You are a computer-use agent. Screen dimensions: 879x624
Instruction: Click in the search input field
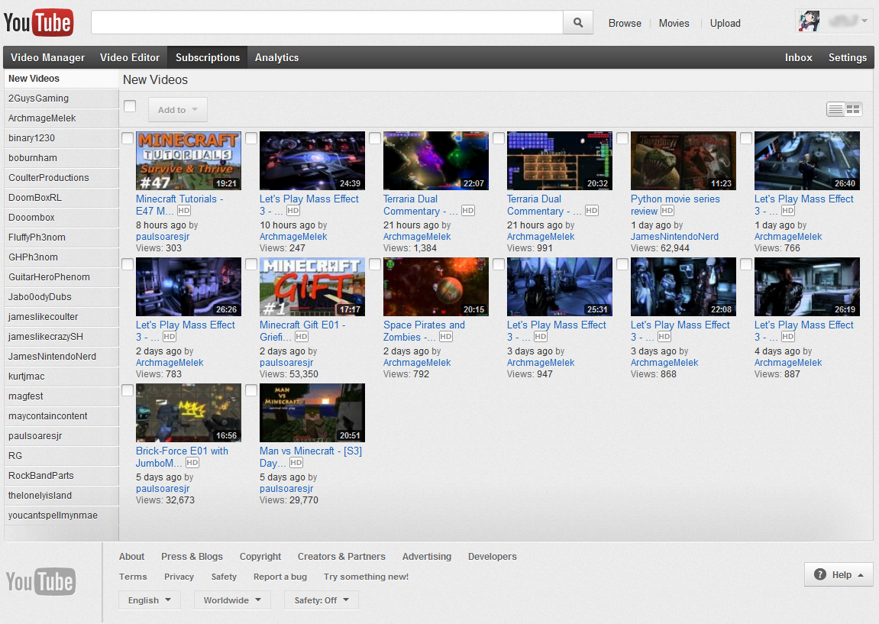coord(327,22)
